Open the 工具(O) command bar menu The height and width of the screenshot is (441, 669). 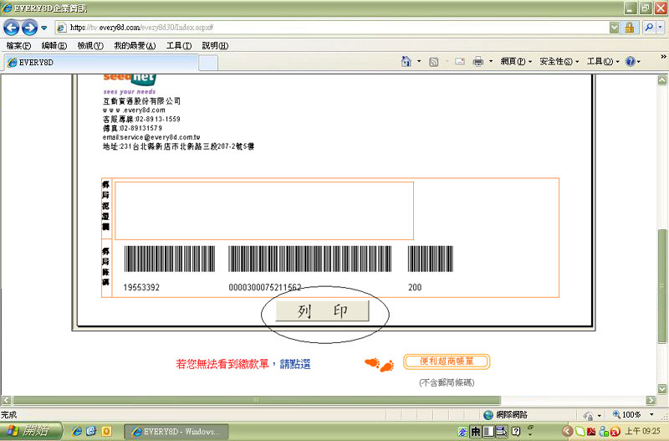(602, 62)
